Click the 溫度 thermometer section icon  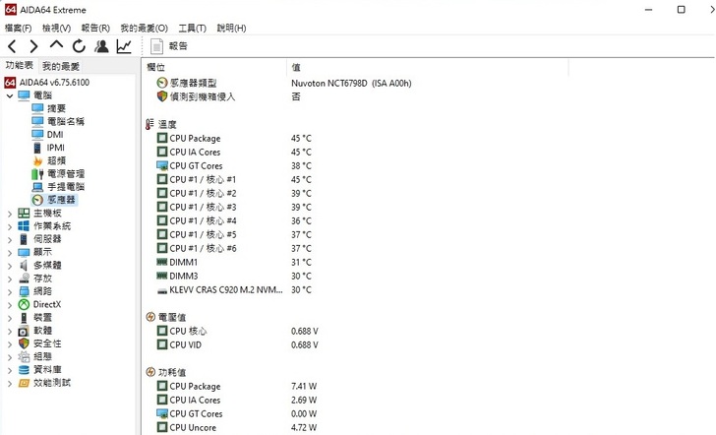pyautogui.click(x=149, y=124)
